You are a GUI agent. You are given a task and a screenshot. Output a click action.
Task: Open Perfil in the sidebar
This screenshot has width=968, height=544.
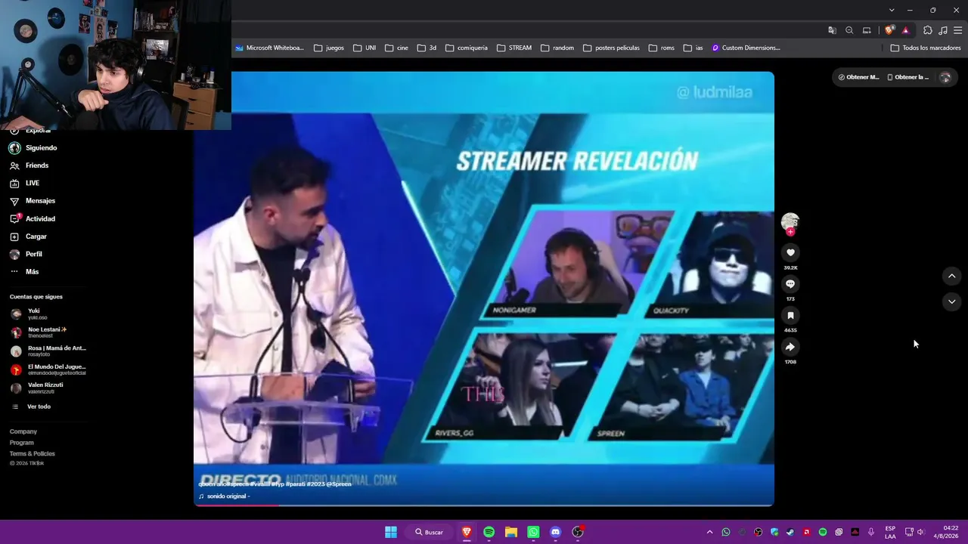[x=34, y=254]
